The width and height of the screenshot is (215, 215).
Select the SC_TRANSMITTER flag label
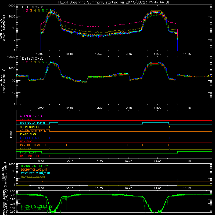tap(31, 131)
